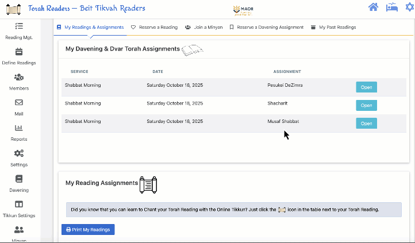Select Reserve a Davening Assignment tab
The width and height of the screenshot is (415, 243).
(266, 27)
